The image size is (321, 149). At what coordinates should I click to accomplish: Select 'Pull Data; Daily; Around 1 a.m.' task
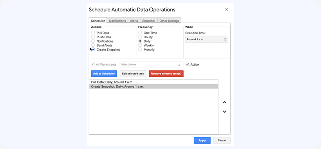[154, 82]
